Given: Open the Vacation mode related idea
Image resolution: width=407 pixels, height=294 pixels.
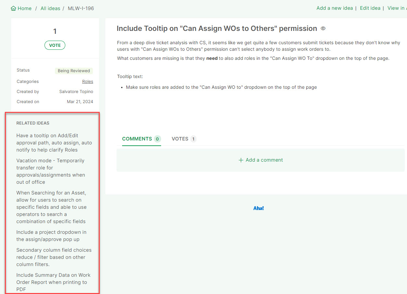Looking at the screenshot, I should 51,171.
